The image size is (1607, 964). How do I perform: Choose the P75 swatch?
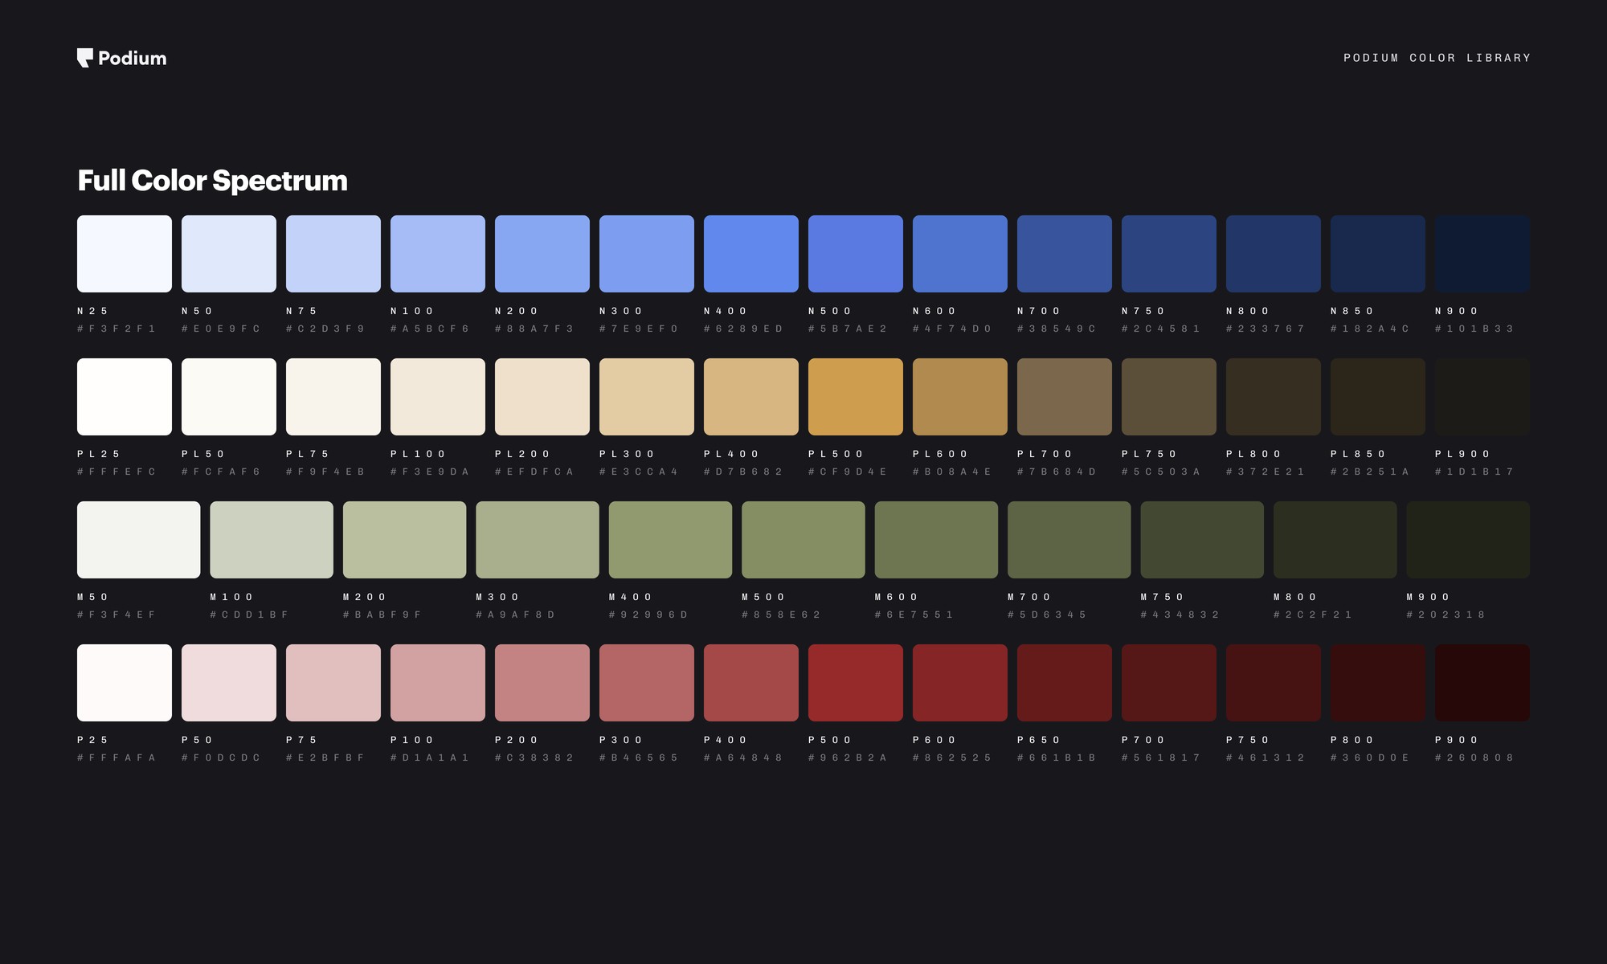pos(333,683)
